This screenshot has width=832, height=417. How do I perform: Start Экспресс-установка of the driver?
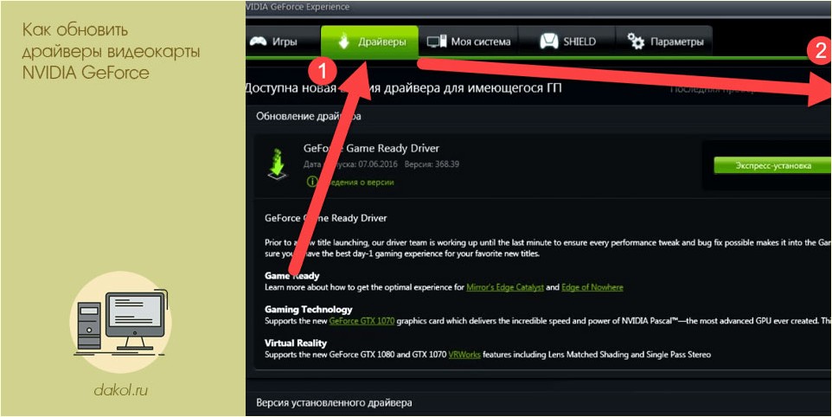pos(772,165)
